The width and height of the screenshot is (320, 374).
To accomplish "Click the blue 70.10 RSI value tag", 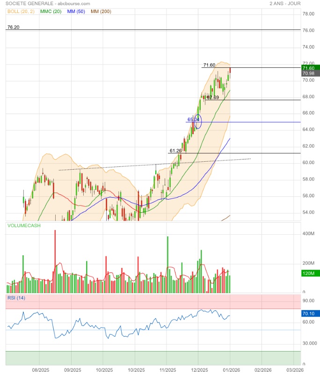I will (310, 313).
